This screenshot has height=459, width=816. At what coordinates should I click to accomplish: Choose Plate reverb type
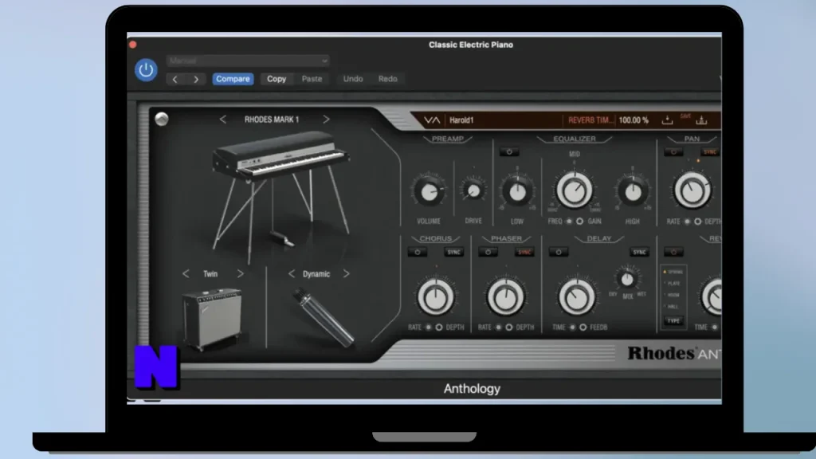coord(673,284)
